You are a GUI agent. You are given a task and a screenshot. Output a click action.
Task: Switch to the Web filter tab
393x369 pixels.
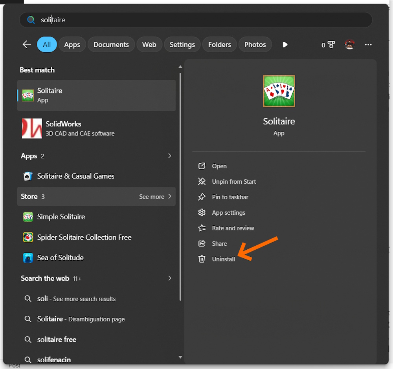tap(149, 45)
